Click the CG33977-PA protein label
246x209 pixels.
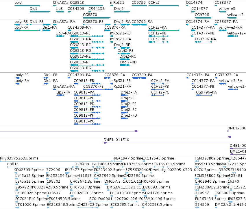(x=227, y=75)
